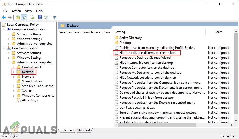Click Local Computer Policy root icon
239x139 pixels.
click(x=4, y=25)
